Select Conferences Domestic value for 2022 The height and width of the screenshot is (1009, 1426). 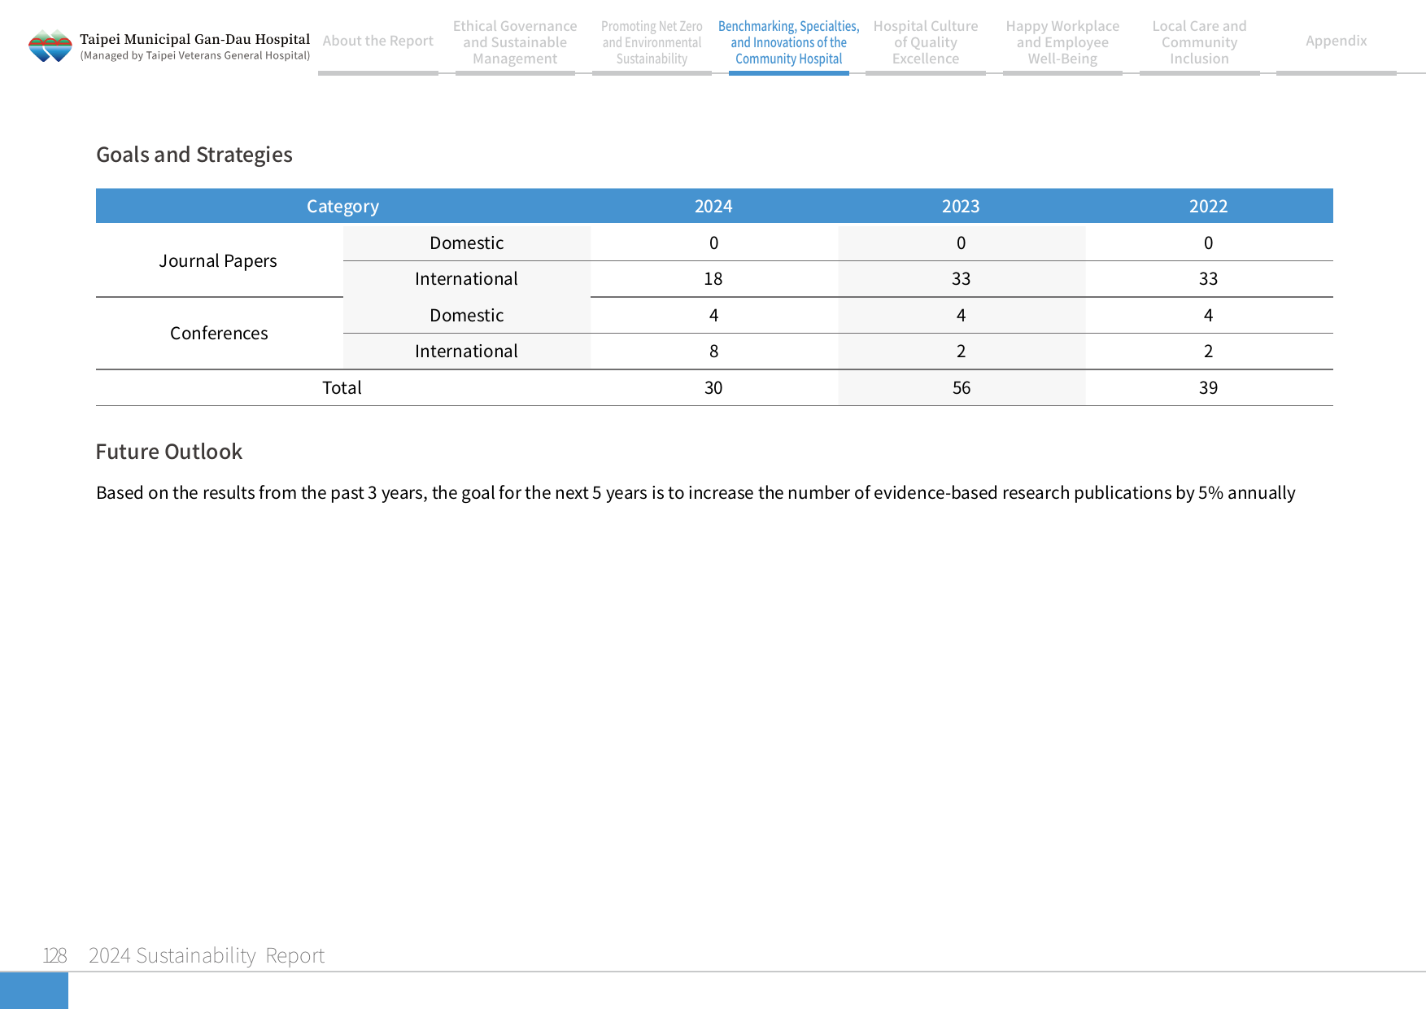1208,315
